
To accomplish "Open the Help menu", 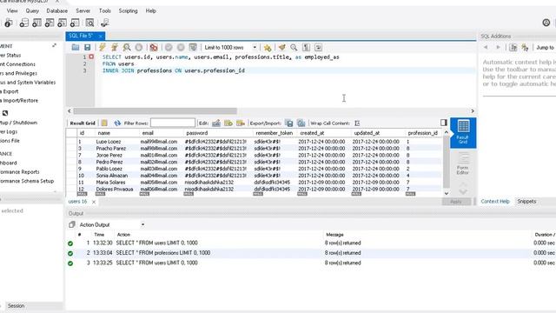I will point(150,11).
